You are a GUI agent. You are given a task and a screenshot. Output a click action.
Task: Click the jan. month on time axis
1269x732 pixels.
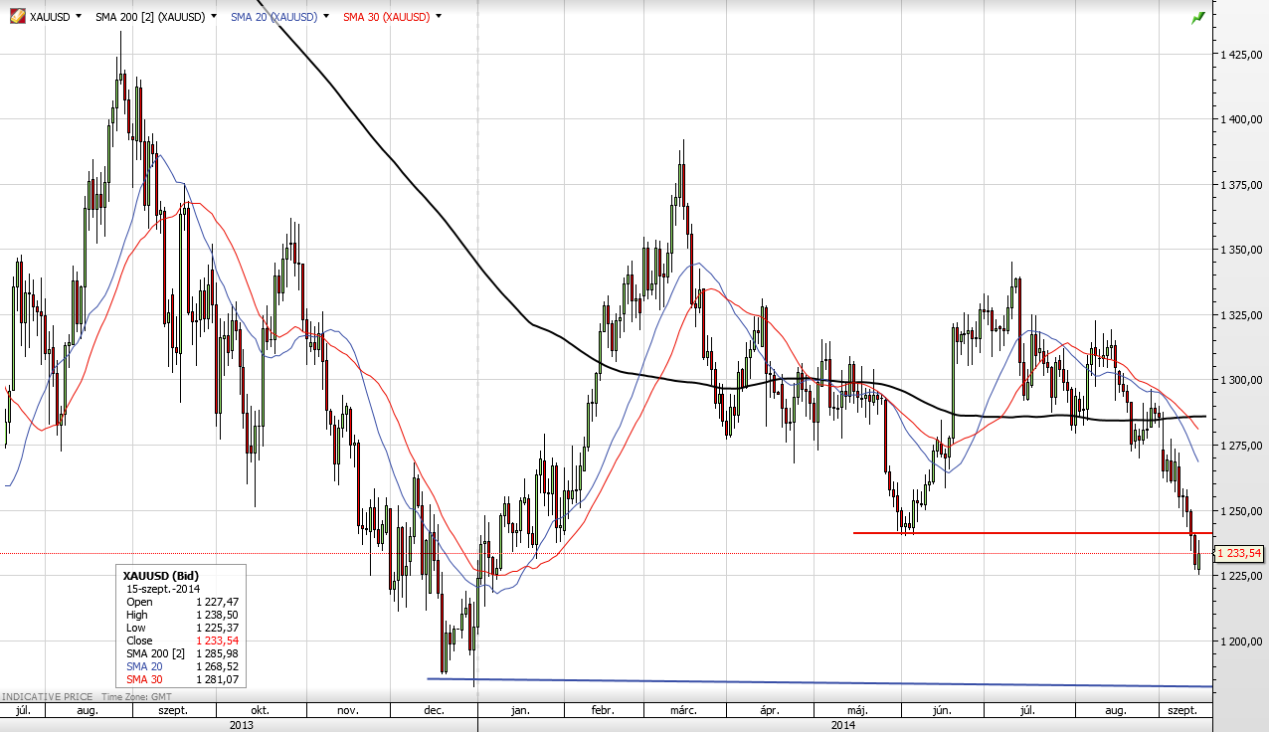[520, 711]
